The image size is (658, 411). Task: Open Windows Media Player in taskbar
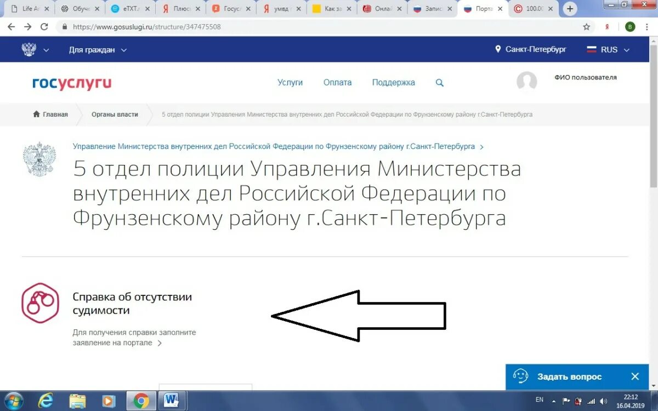point(109,401)
